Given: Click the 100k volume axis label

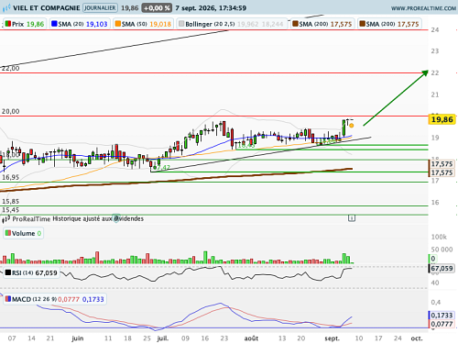Looking at the screenshot, I should coord(439,237).
